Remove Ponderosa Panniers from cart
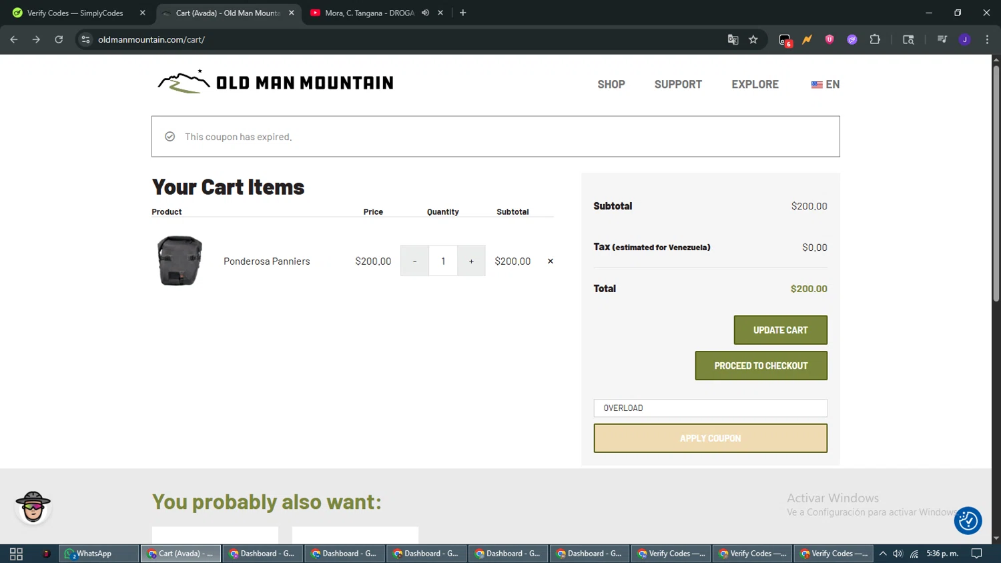The image size is (1001, 563). [x=551, y=261]
